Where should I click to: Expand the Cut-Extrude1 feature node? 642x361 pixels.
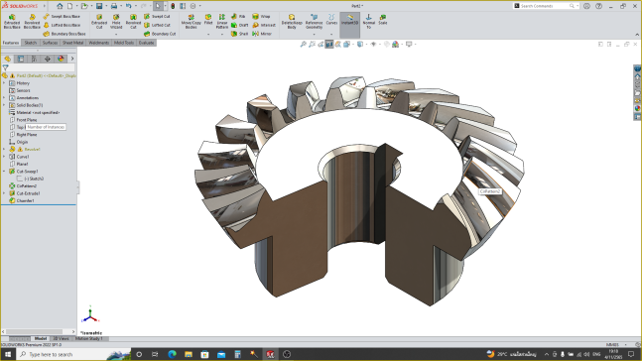point(4,193)
